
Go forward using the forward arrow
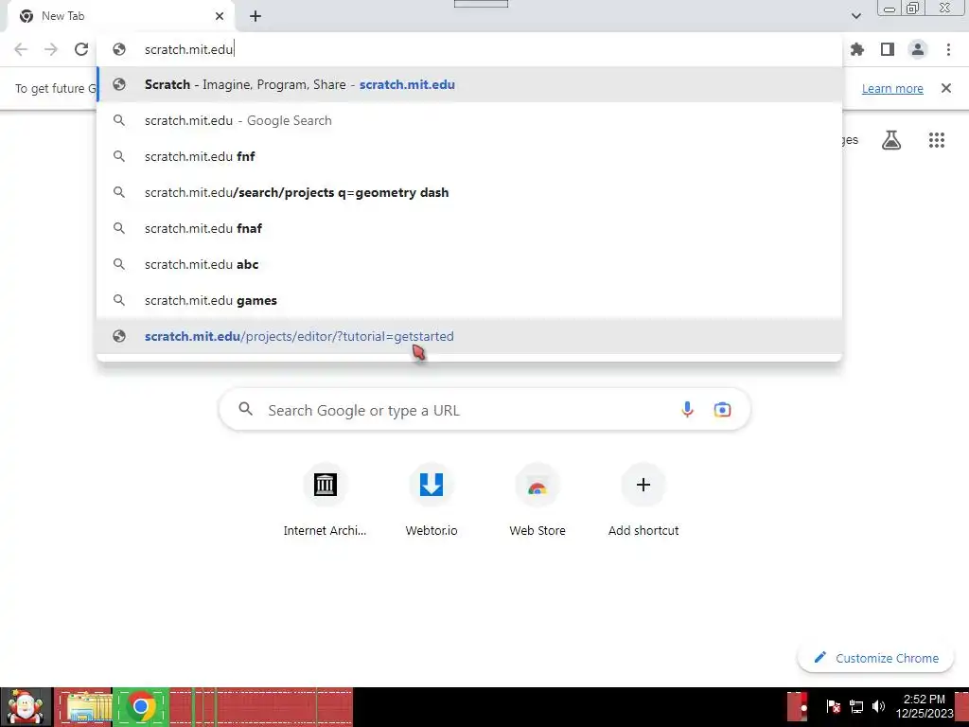[x=51, y=49]
